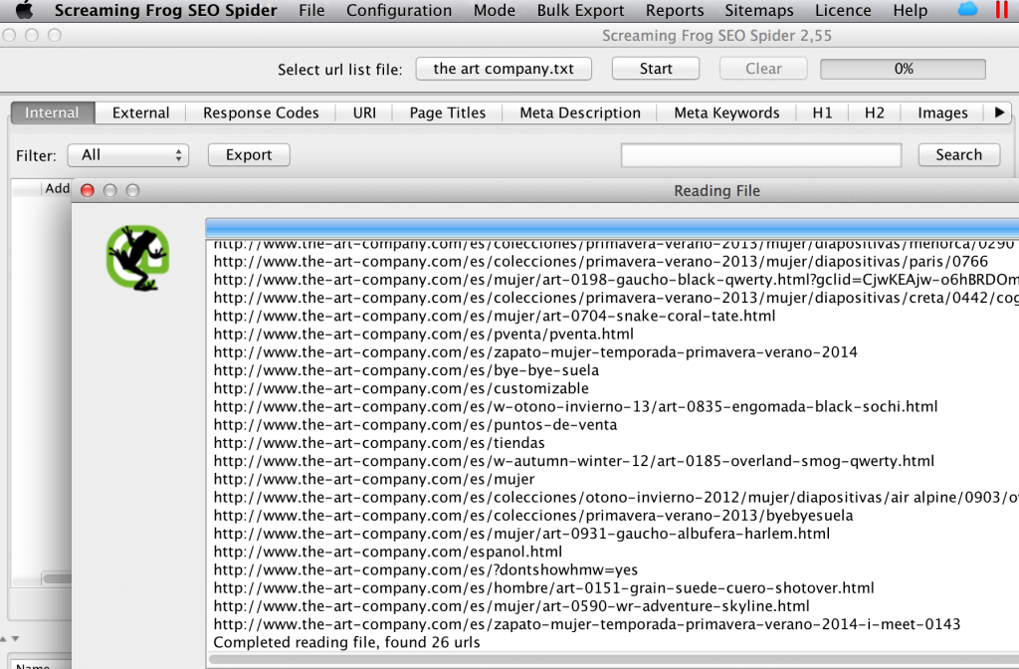Viewport: 1019px width, 669px height.
Task: Select the Meta Description tab
Action: tap(580, 113)
